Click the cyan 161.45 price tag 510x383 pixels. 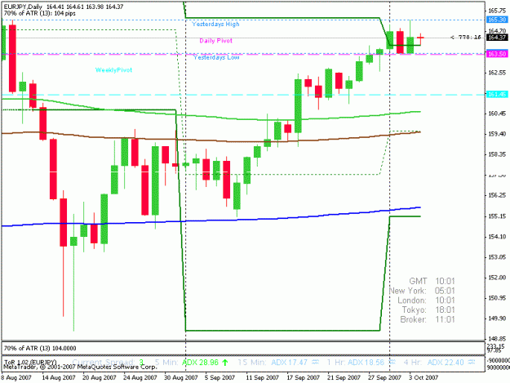[x=497, y=95]
